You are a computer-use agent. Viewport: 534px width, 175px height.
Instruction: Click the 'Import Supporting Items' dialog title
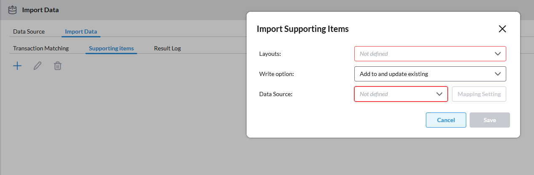click(x=303, y=29)
